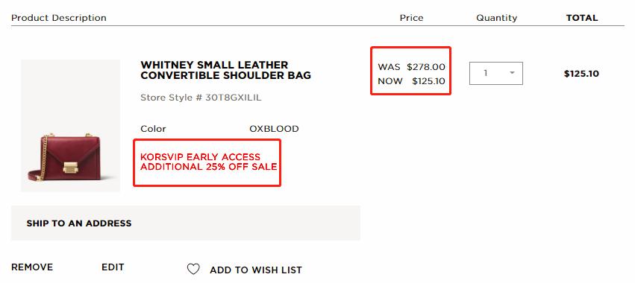
Task: Edit the shoulder bag item
Action: coord(113,267)
